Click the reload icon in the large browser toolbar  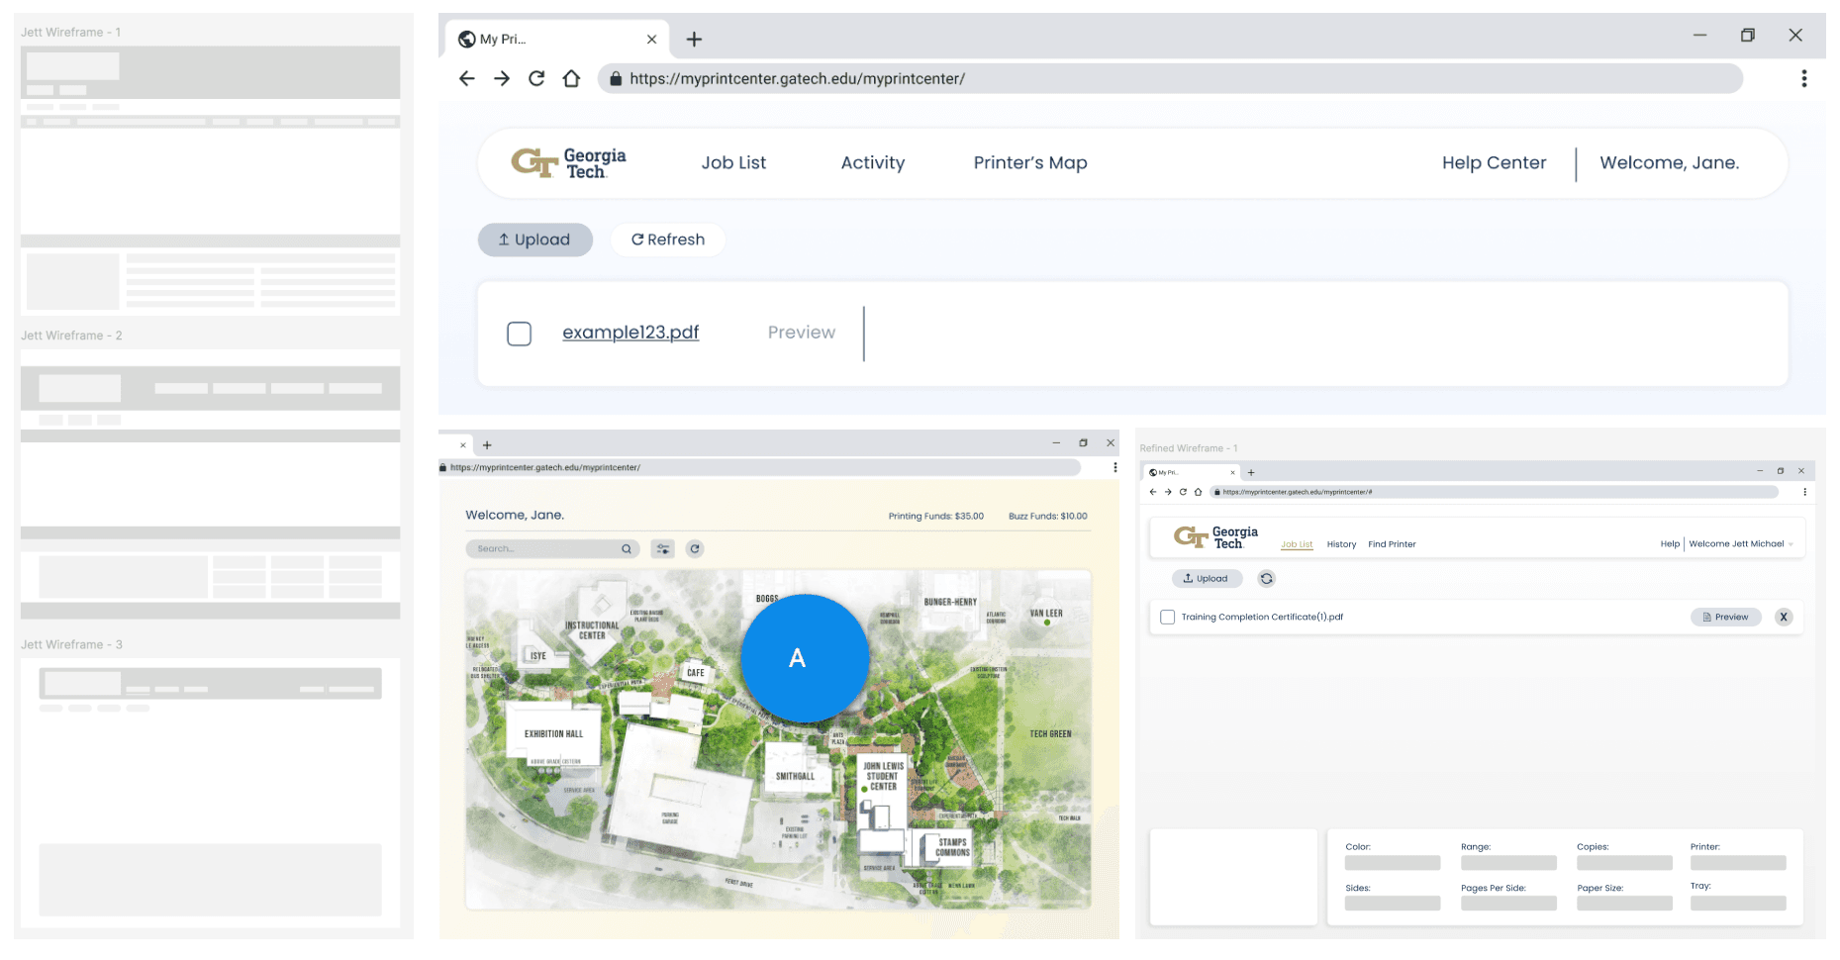(536, 78)
